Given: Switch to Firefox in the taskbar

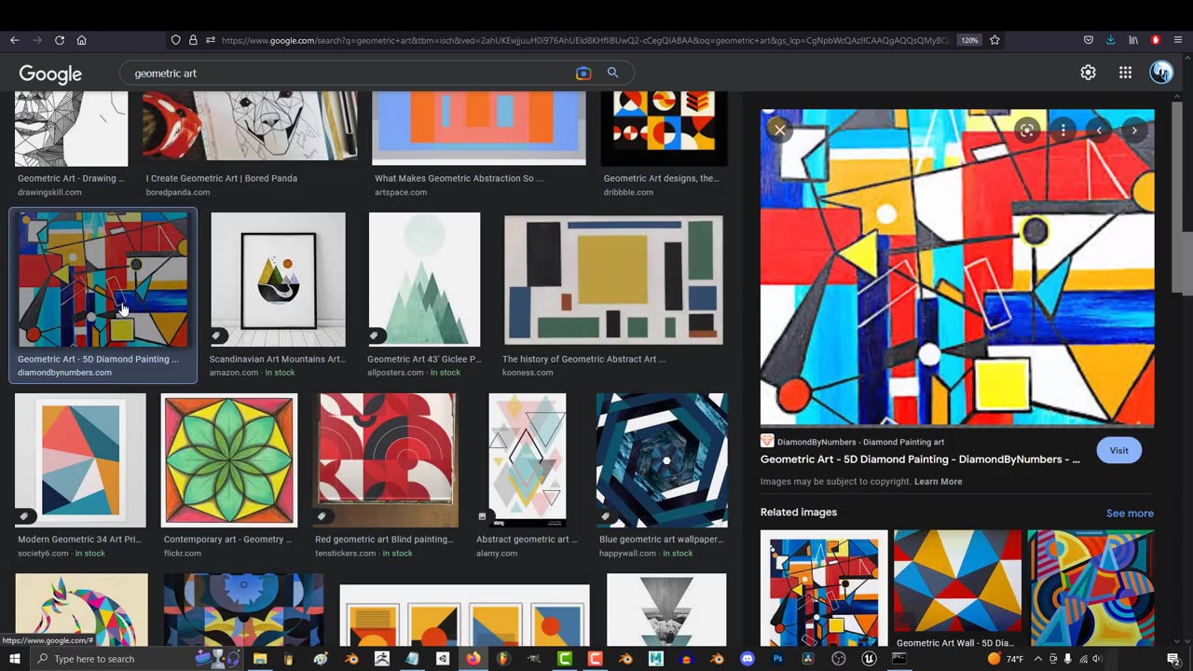Looking at the screenshot, I should point(473,659).
